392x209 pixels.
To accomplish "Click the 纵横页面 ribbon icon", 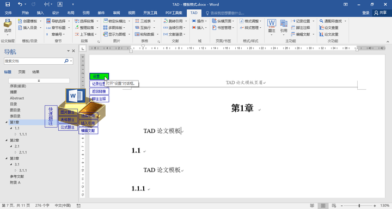I will pyautogui.click(x=215, y=21).
